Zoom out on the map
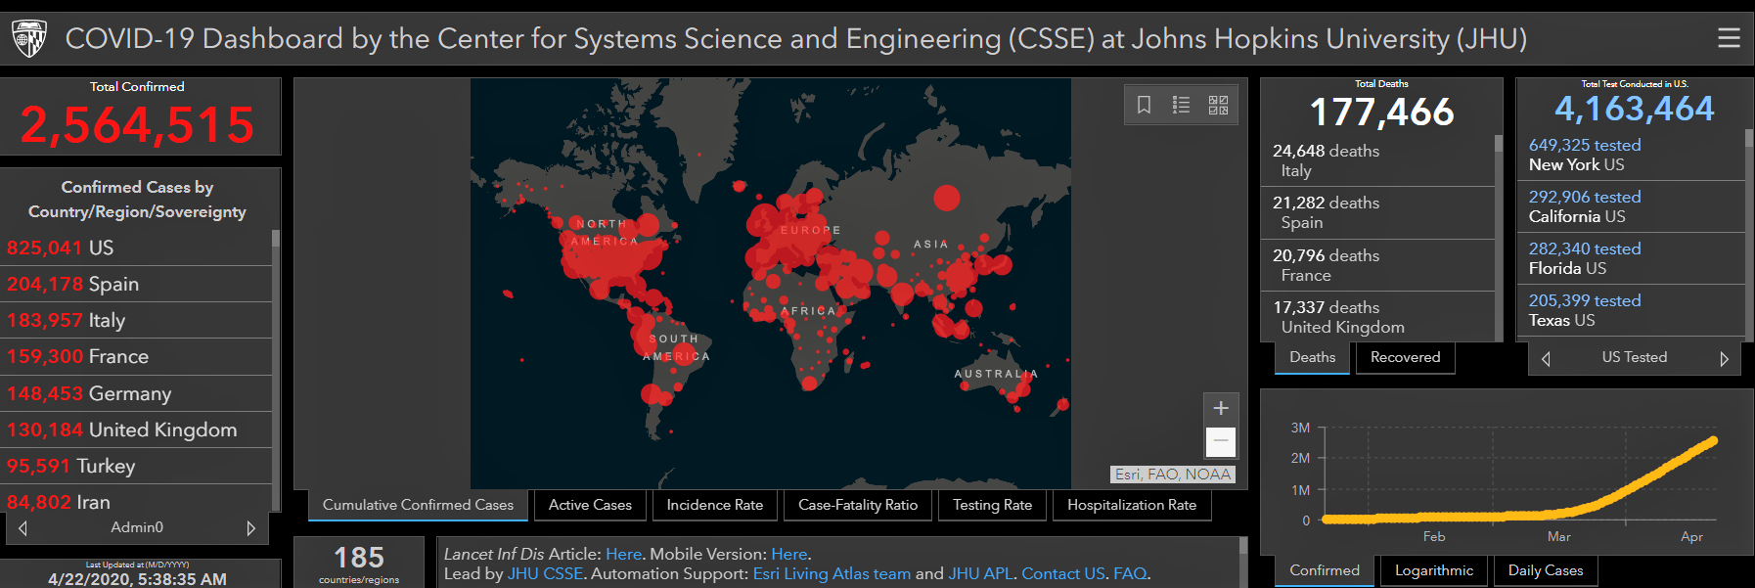This screenshot has width=1755, height=588. 1220,441
